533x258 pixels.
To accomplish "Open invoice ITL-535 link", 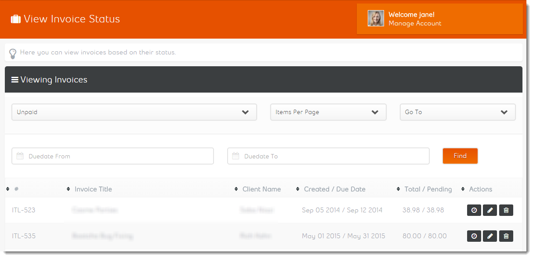I will (24, 236).
